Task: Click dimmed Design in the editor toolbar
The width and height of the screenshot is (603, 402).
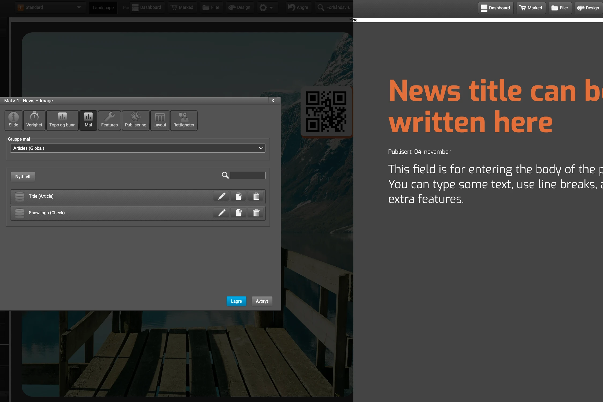Action: tap(240, 7)
